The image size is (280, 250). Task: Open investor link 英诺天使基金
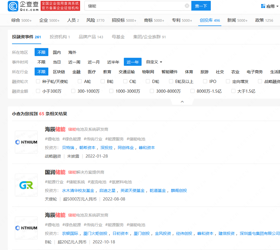coord(132,191)
